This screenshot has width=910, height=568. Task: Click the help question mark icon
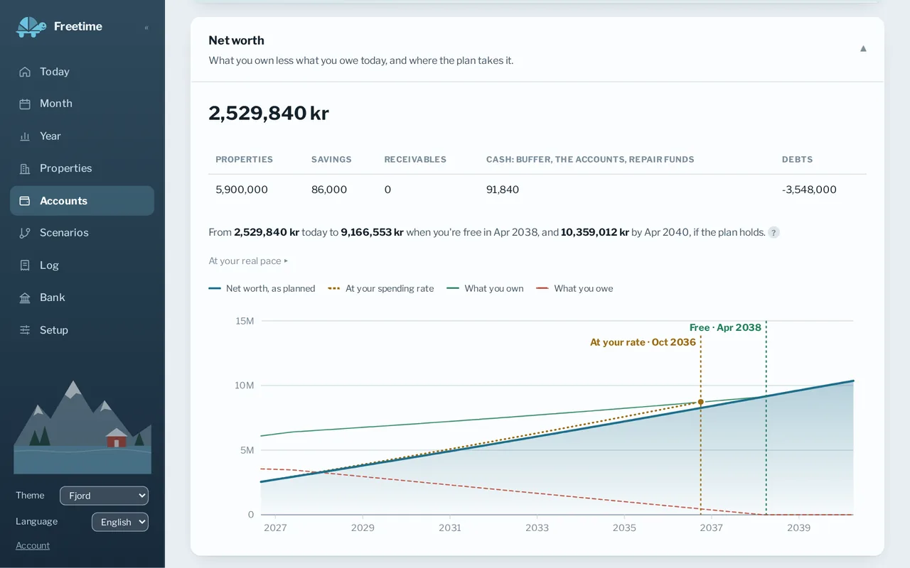[773, 232]
